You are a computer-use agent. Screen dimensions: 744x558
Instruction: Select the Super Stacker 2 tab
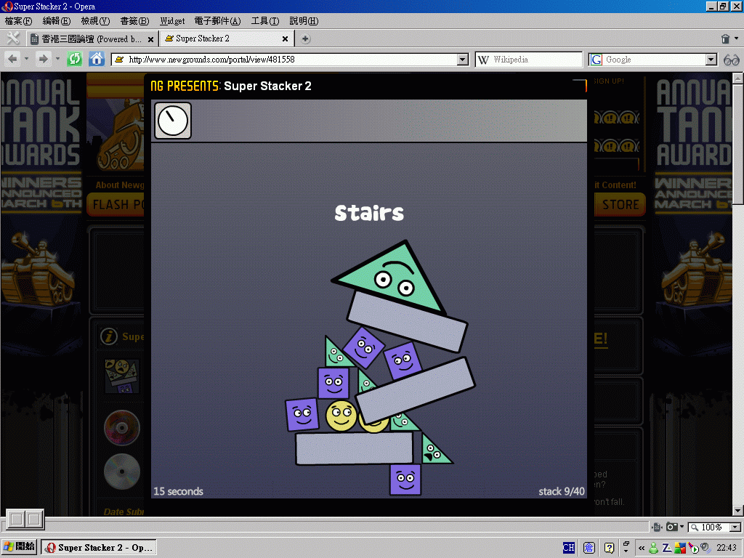pos(226,39)
